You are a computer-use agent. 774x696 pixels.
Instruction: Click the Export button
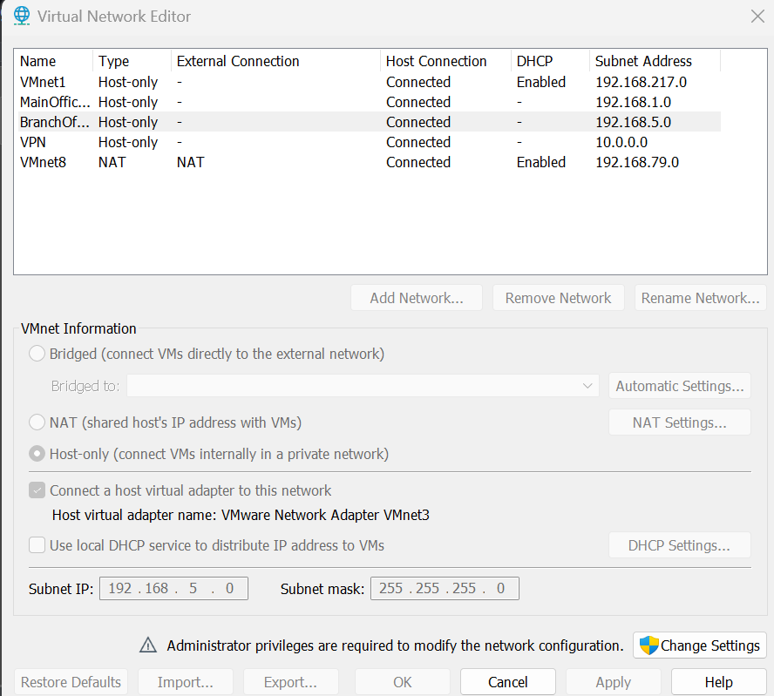click(x=291, y=682)
